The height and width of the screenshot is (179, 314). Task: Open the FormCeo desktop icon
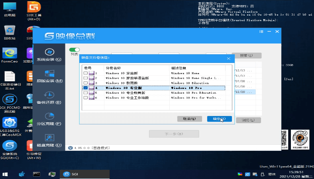pyautogui.click(x=10, y=55)
